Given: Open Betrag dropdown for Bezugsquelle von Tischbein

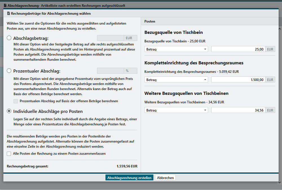Looking at the screenshot, I should [176, 49].
